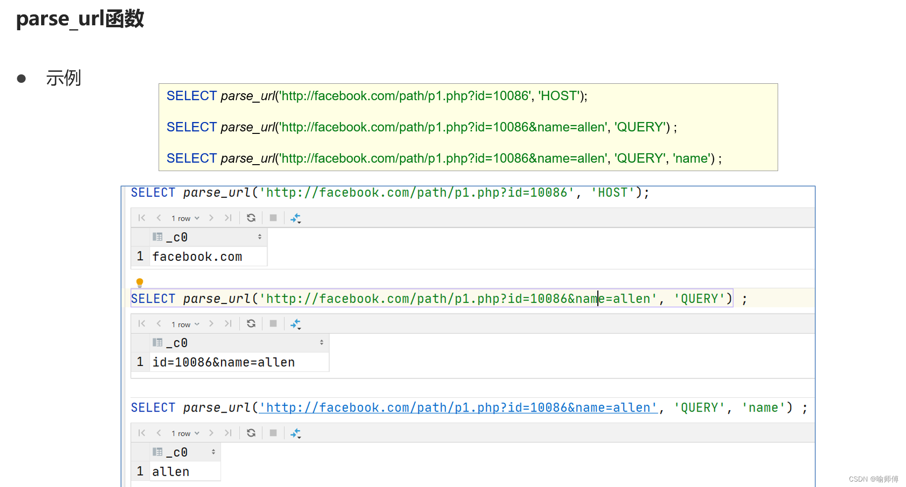Viewport: 906px width, 487px height.
Task: Go to first page in allen result toolbar
Action: click(142, 433)
